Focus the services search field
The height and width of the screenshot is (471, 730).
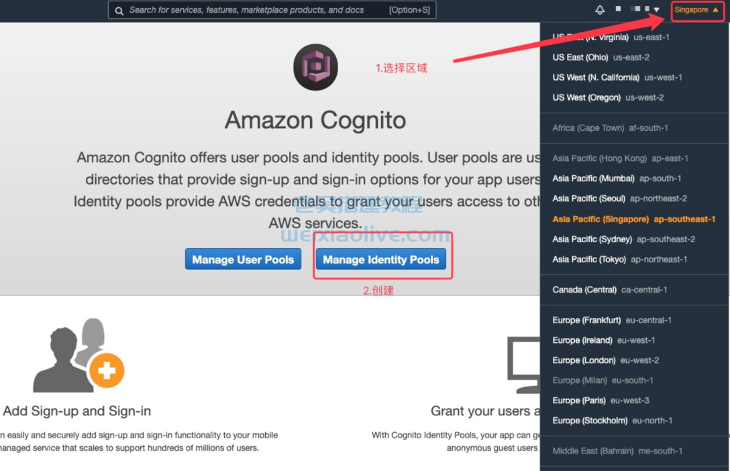click(x=272, y=10)
